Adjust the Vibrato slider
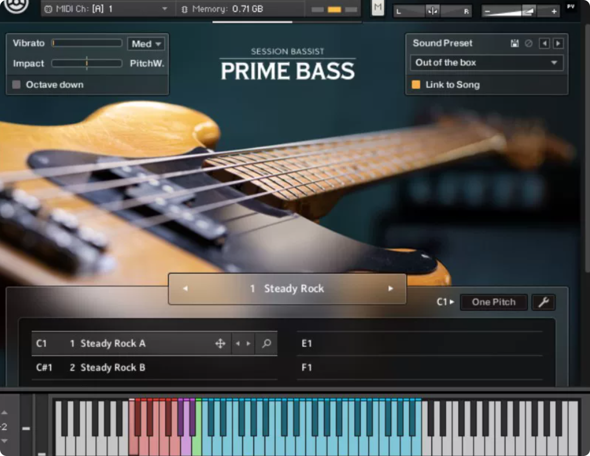 tap(87, 43)
